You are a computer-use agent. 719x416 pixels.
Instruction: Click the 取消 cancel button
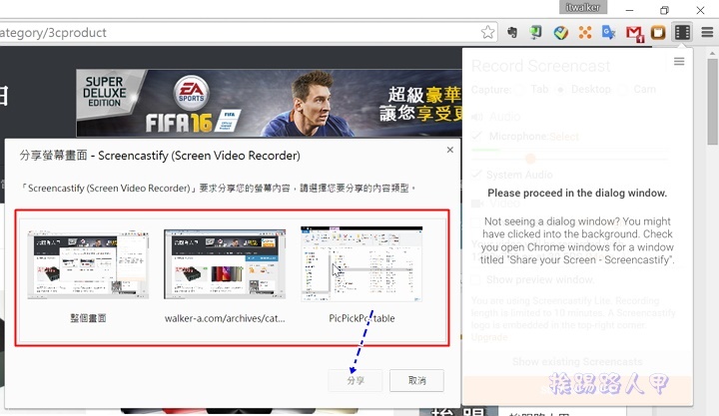point(416,380)
